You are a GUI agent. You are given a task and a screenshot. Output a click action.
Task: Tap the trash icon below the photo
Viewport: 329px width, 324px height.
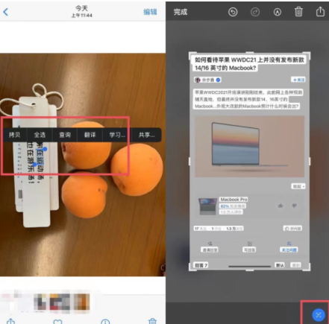(152, 321)
